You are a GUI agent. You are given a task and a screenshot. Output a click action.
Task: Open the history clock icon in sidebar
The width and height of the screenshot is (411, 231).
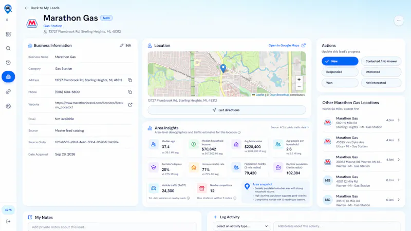coord(8,63)
